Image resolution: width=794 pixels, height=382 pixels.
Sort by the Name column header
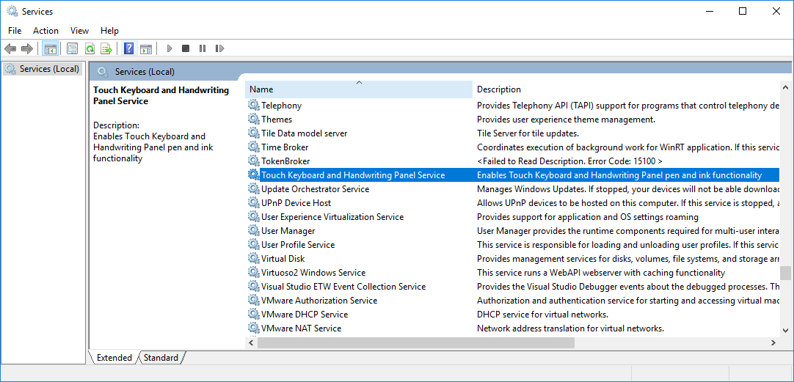point(359,89)
